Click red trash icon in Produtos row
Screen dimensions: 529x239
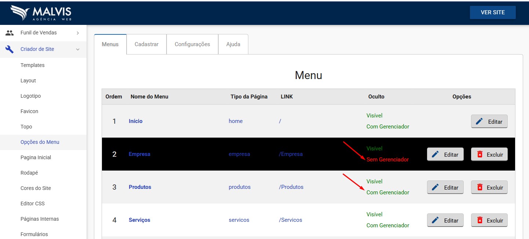coord(479,187)
